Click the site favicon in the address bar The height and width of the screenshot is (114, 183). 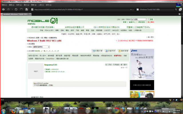(32, 9)
